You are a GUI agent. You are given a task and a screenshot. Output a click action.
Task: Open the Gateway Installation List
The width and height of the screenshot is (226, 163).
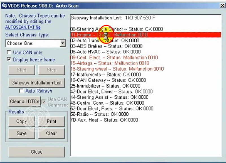click(x=37, y=83)
